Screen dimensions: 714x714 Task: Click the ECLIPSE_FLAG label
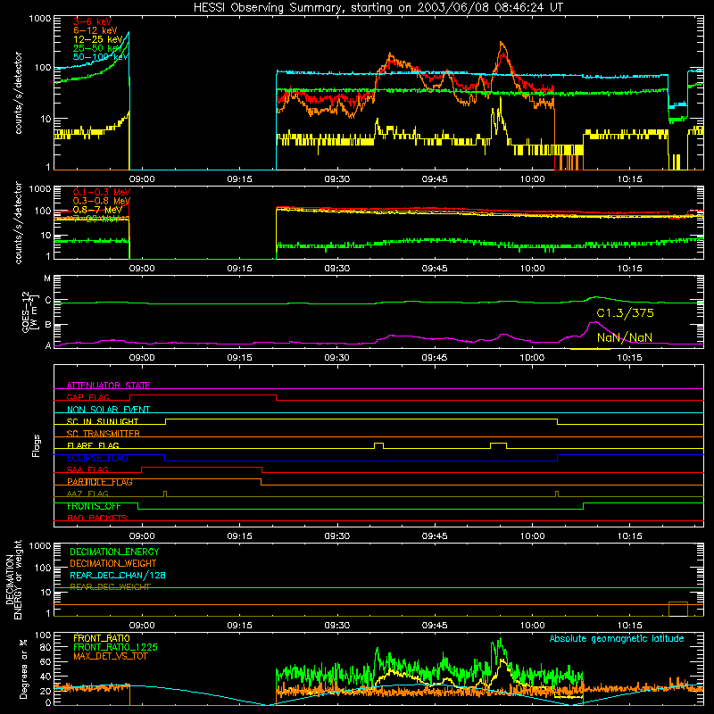pyautogui.click(x=97, y=458)
